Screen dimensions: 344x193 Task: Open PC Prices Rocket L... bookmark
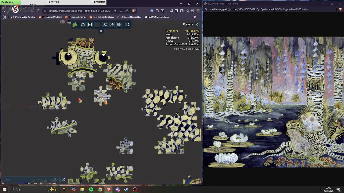pyautogui.click(x=129, y=17)
